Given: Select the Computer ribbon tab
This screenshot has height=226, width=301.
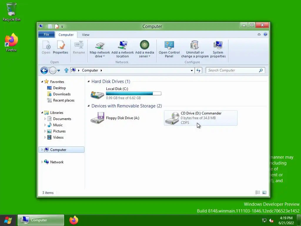Looking at the screenshot, I should pos(66,35).
